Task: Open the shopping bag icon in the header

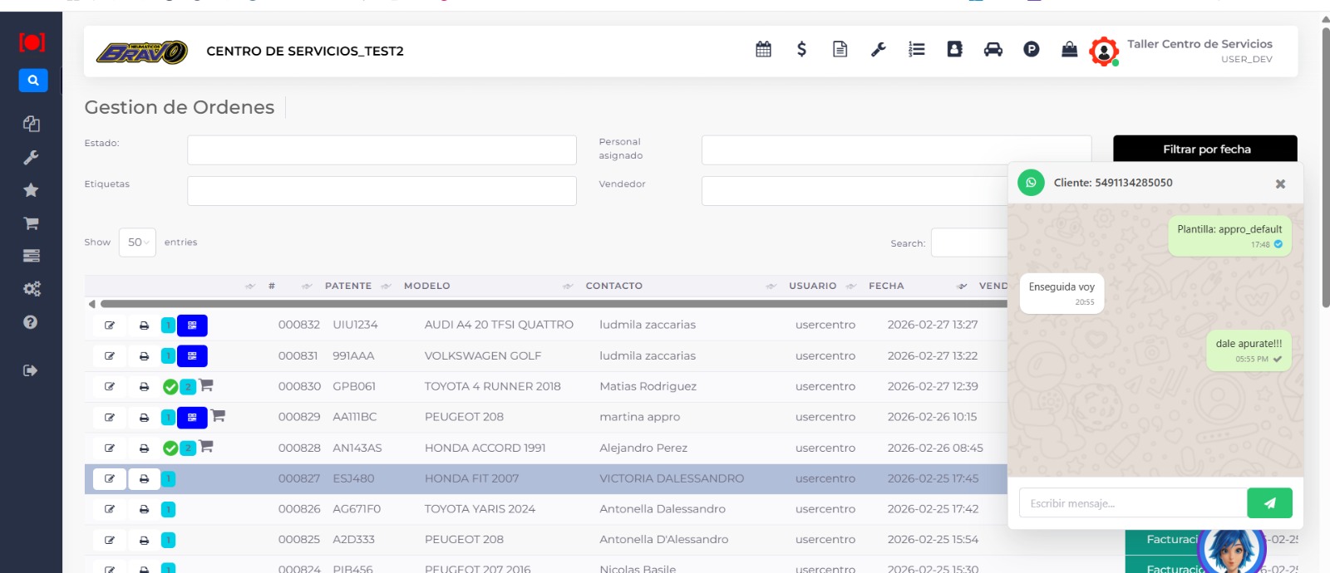Action: point(1069,50)
